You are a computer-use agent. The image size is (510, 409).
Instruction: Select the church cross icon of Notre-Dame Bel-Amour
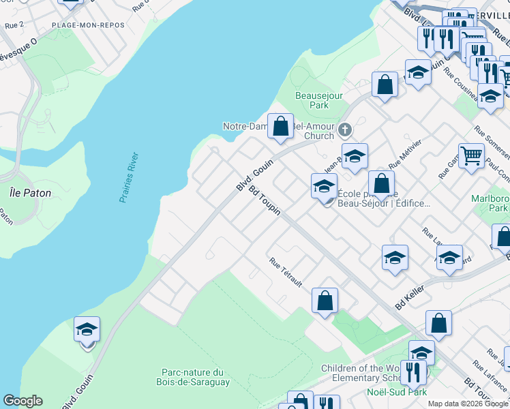point(345,130)
